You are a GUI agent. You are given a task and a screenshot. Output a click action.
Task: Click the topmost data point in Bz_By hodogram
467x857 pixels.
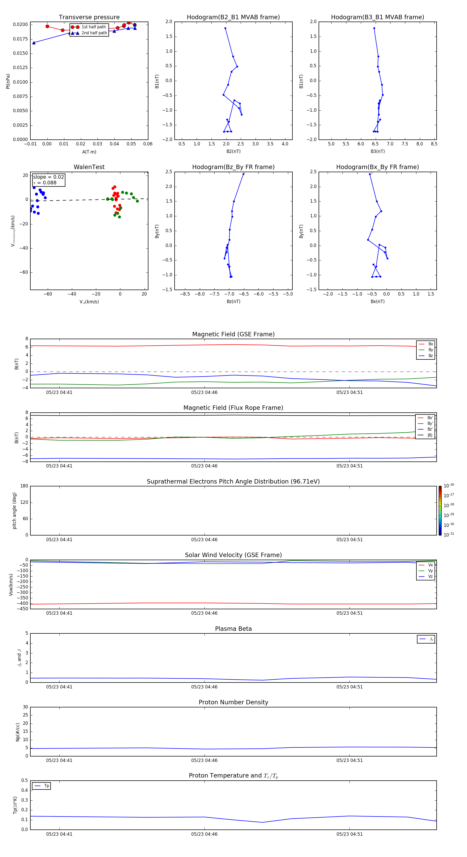click(244, 174)
